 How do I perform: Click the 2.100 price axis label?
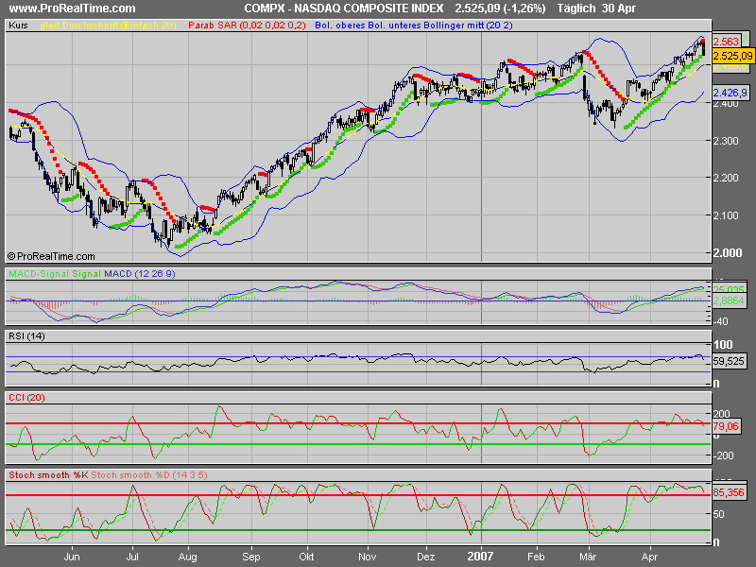point(727,215)
